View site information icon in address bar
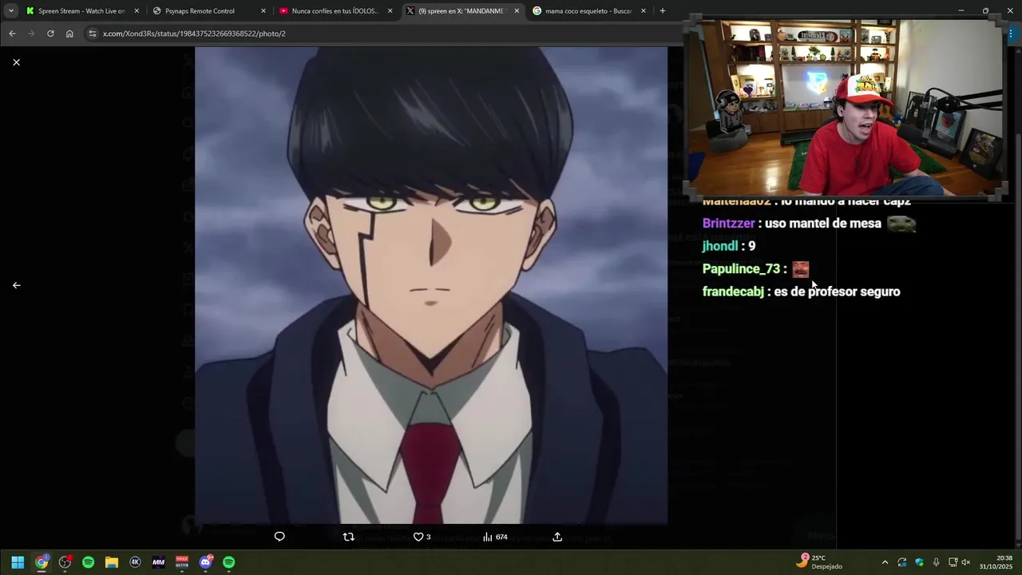Screen dimensions: 1022x575 pyautogui.click(x=92, y=34)
